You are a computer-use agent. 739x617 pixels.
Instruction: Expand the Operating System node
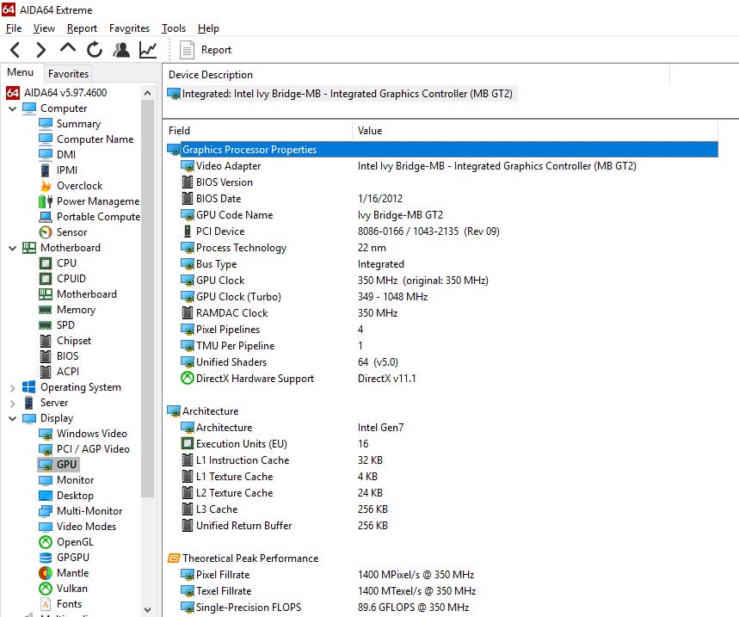click(x=12, y=387)
